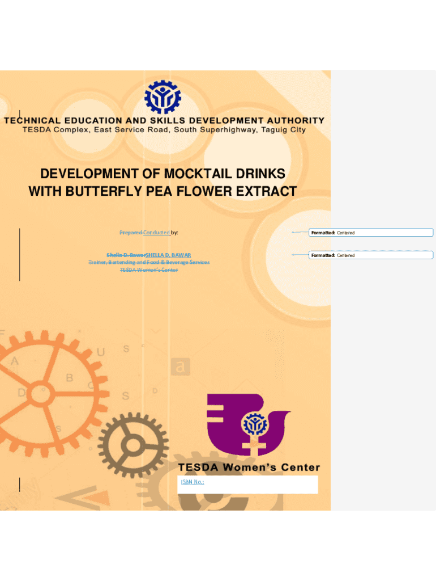The width and height of the screenshot is (436, 581).
Task: Click the revision bar beside ISBN line
Action: [20, 484]
